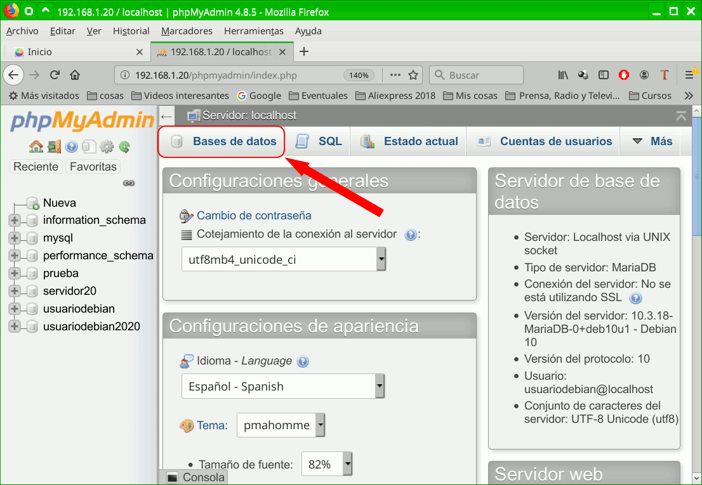The height and width of the screenshot is (485, 702).
Task: Open the Herramientas menu
Action: 253,30
